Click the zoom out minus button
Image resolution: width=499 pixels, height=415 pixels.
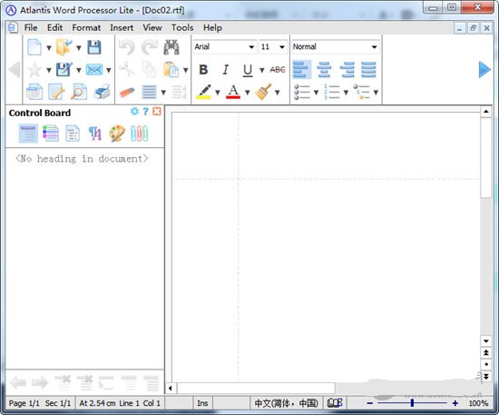coord(370,403)
